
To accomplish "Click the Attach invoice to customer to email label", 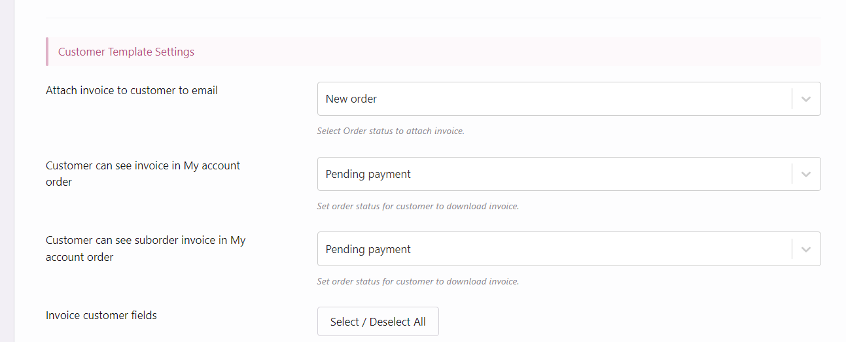I will click(132, 90).
